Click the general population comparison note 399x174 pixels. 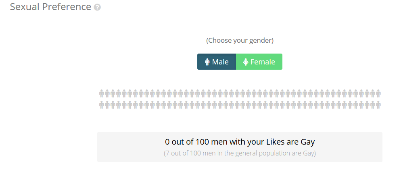coord(240,153)
